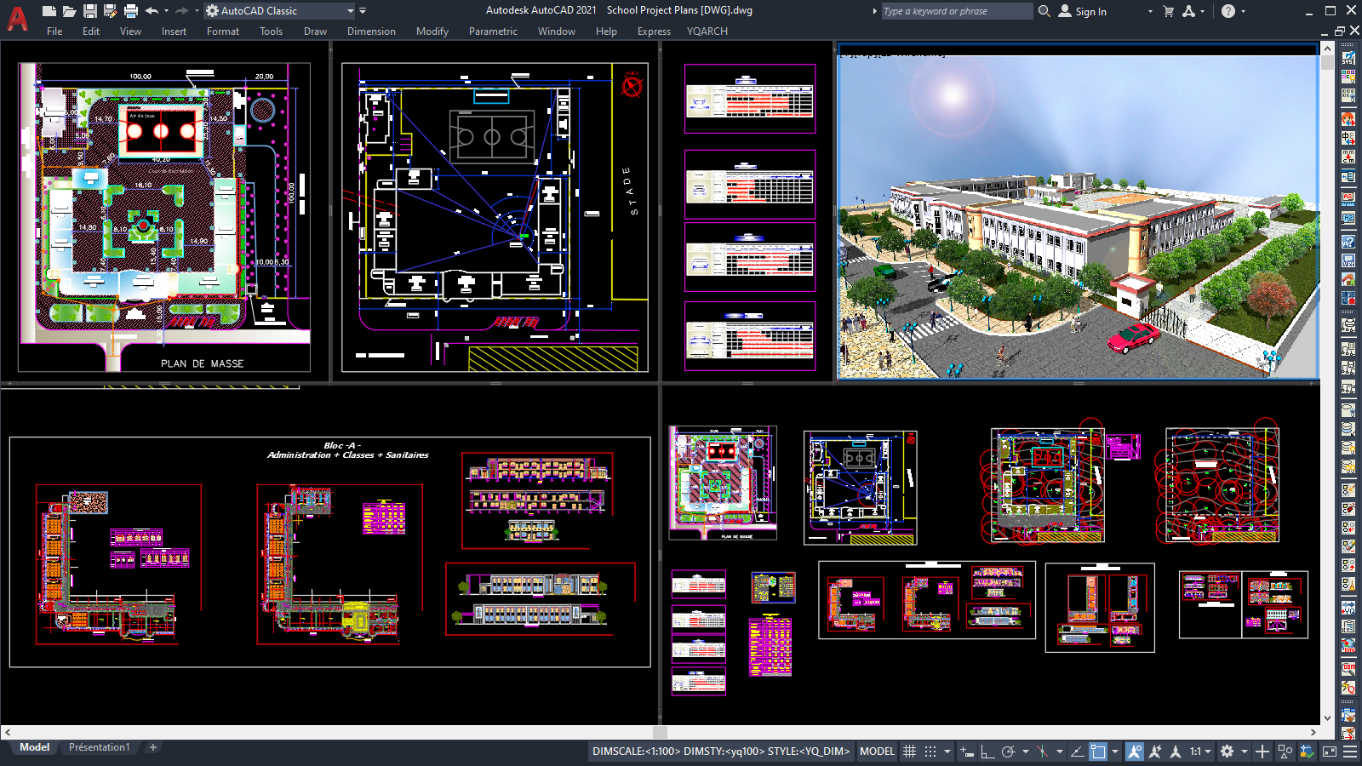Create a new drawing with QNew icon
Viewport: 1362px width, 766px height.
[49, 10]
